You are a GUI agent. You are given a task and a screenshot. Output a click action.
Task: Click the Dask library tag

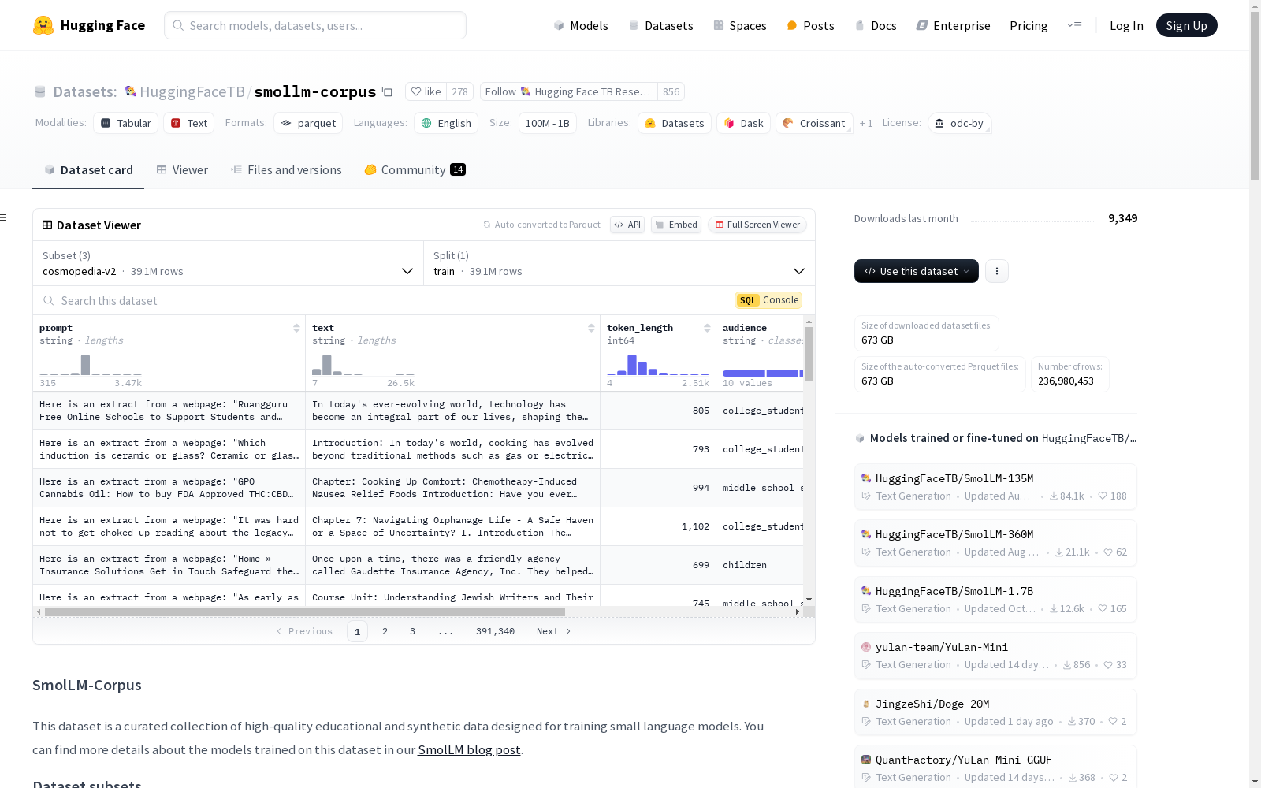tap(744, 123)
